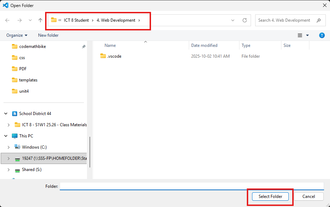Screen dimensions: 330x207
Task: Click the search magnifier icon
Action: [318, 20]
